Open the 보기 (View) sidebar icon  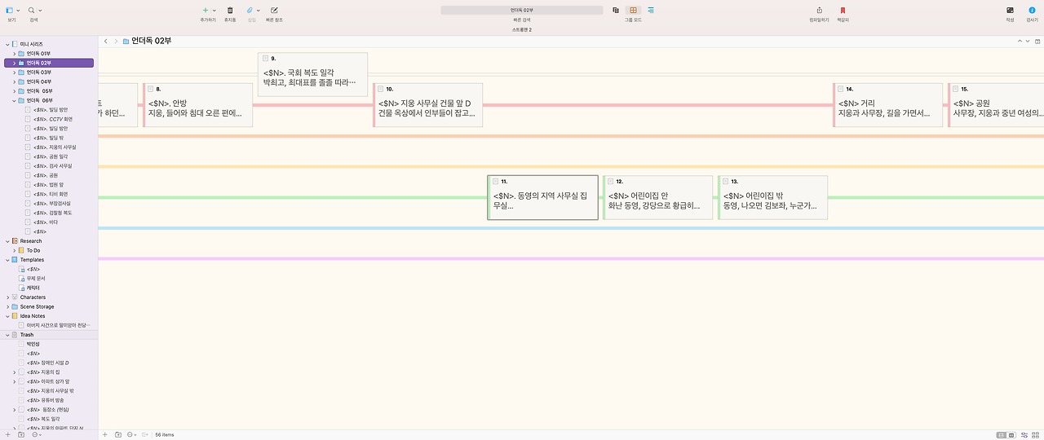click(x=9, y=10)
